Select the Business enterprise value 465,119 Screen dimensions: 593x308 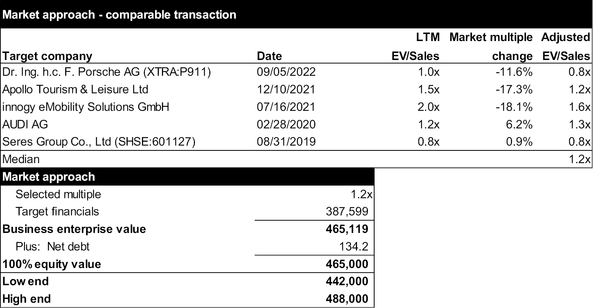(347, 229)
